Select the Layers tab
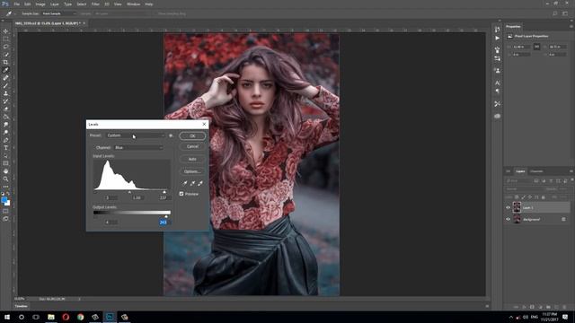 pos(520,171)
